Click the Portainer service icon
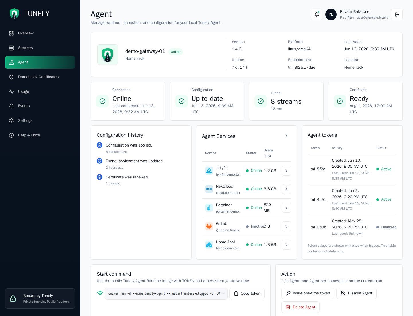 [x=209, y=208]
